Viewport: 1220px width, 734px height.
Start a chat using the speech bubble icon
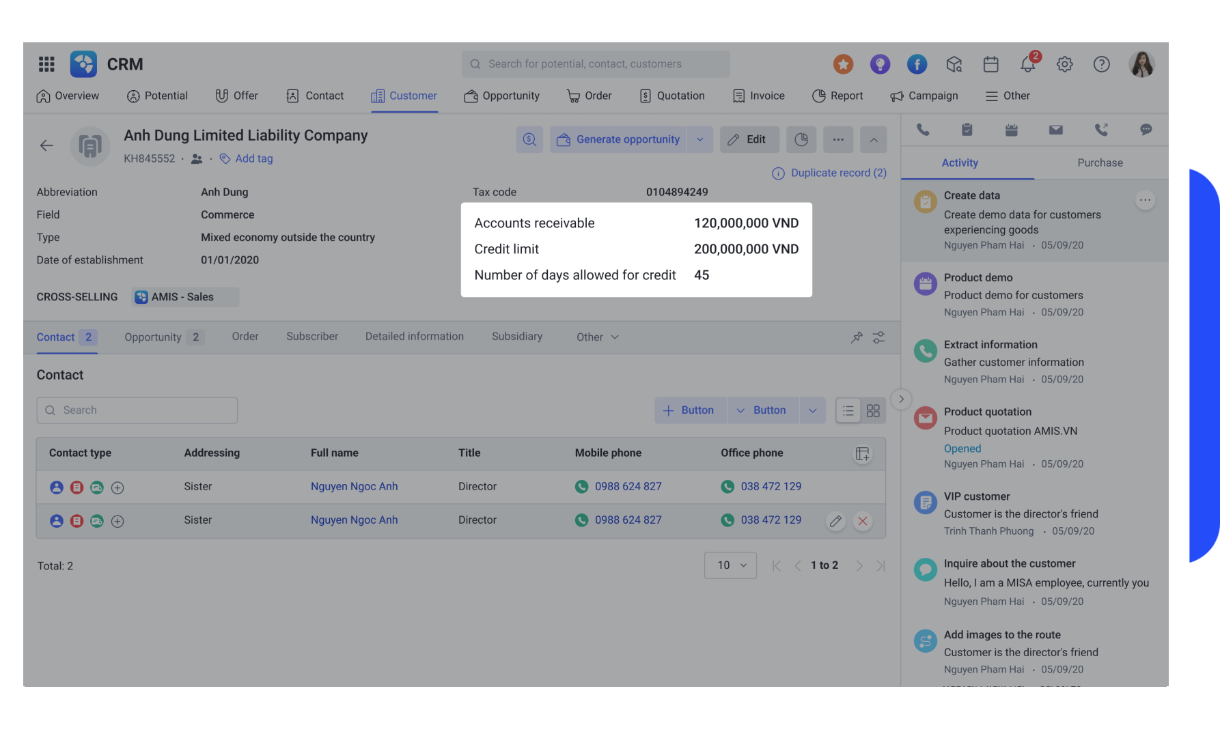(x=1146, y=129)
